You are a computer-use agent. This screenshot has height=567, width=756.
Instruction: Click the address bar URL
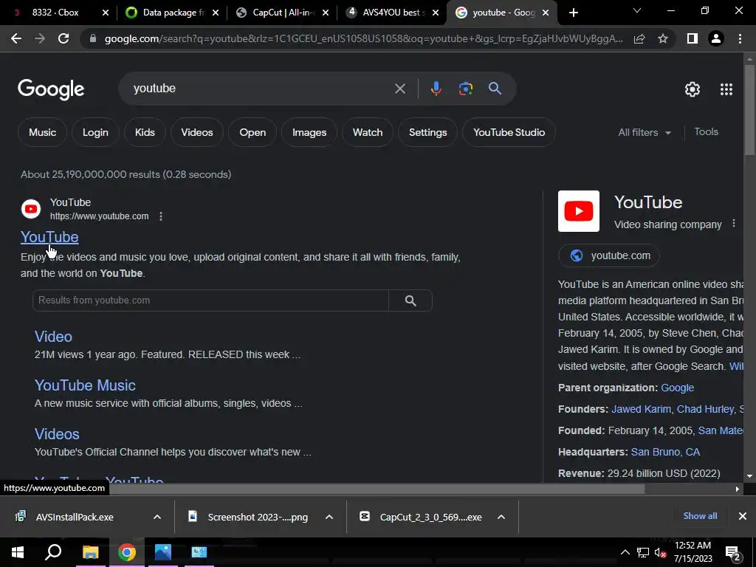(363, 38)
